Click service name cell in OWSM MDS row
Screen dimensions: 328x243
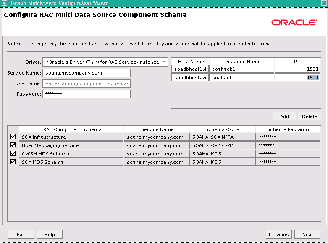pyautogui.click(x=157, y=154)
